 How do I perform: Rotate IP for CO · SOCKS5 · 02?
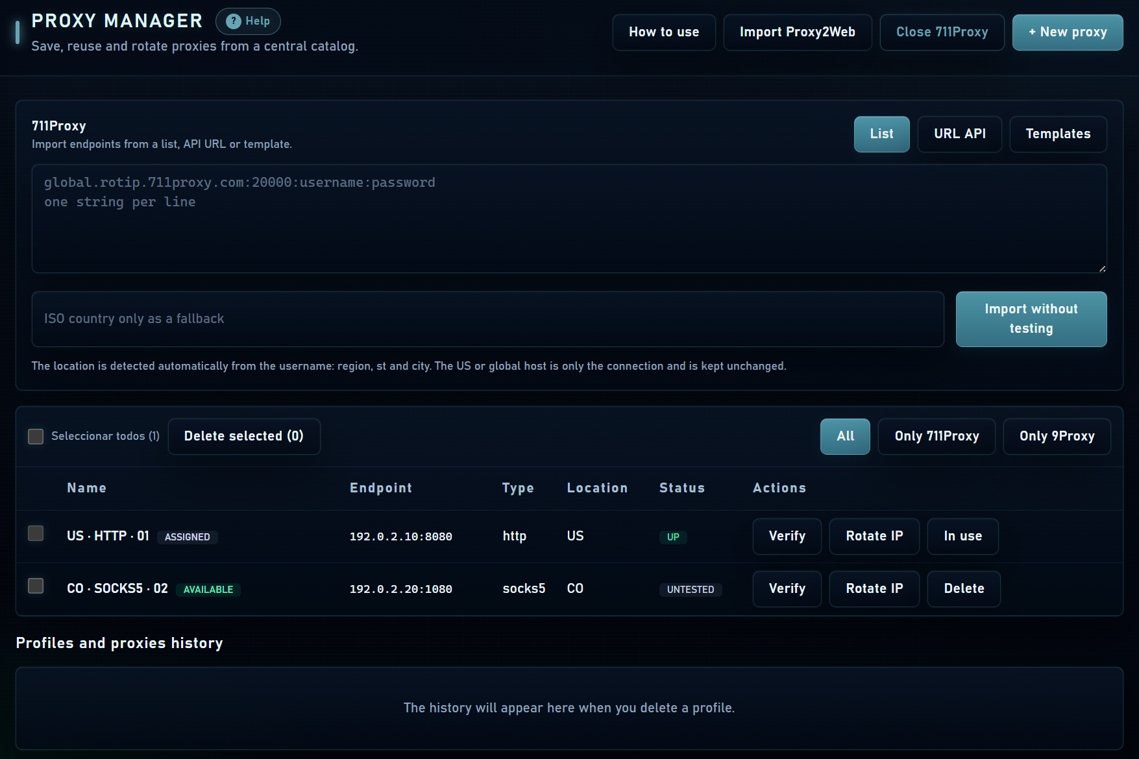pos(874,589)
